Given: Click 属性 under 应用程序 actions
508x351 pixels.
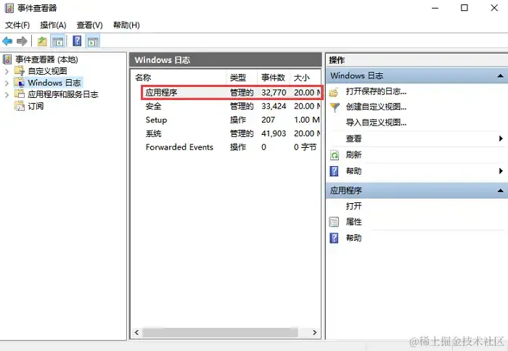Looking at the screenshot, I should (x=353, y=222).
